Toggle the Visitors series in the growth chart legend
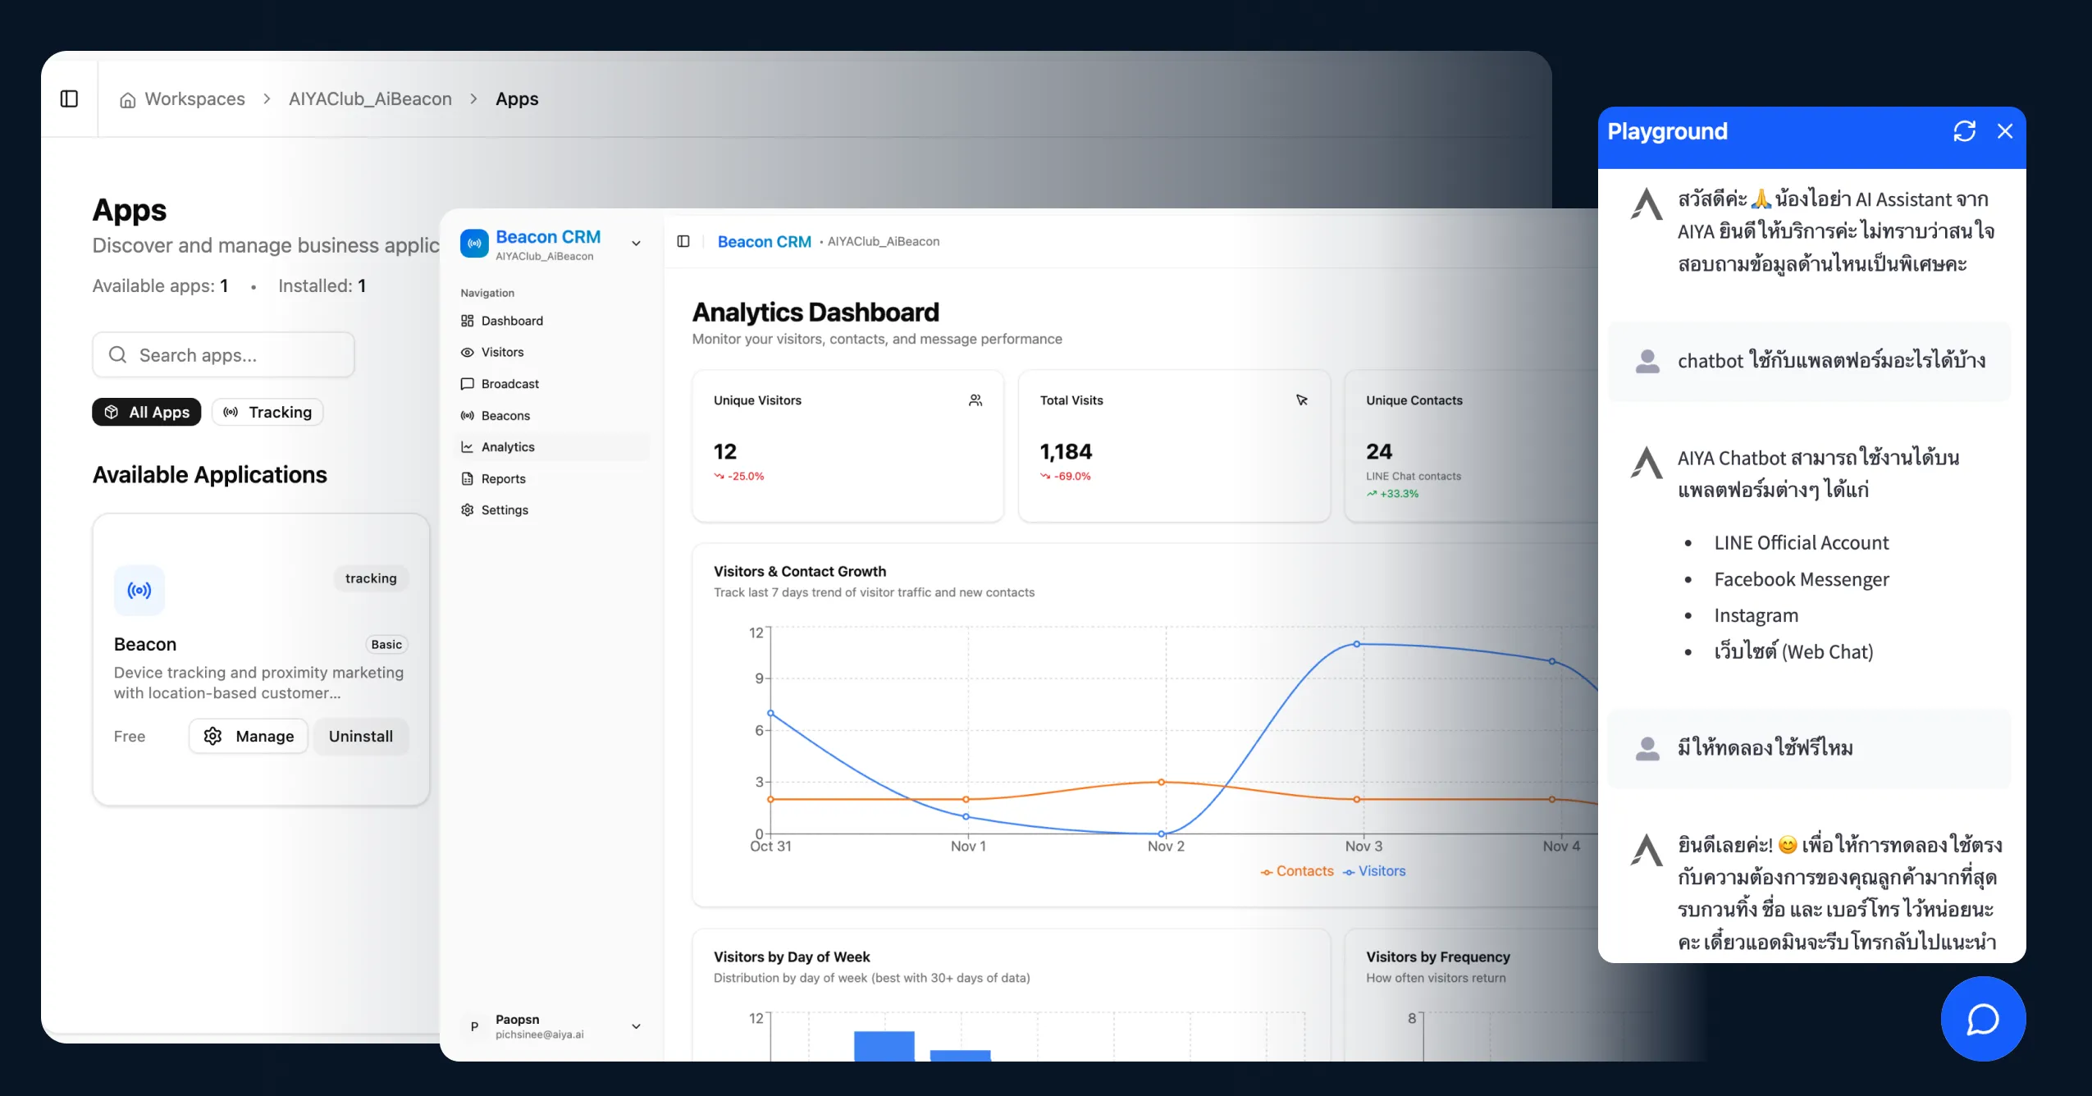This screenshot has width=2092, height=1096. [1374, 870]
